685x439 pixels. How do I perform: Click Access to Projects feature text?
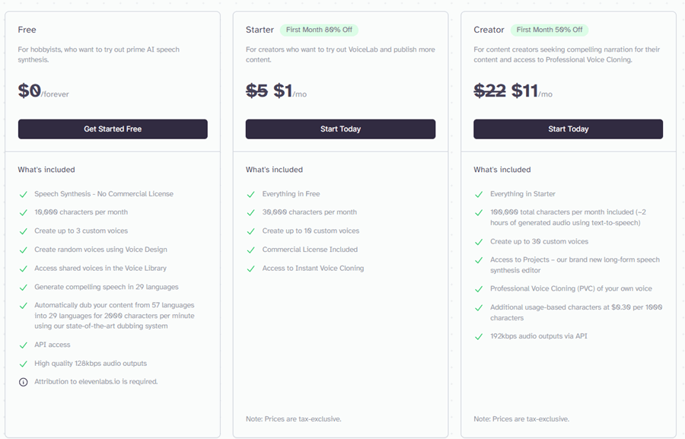[575, 265]
